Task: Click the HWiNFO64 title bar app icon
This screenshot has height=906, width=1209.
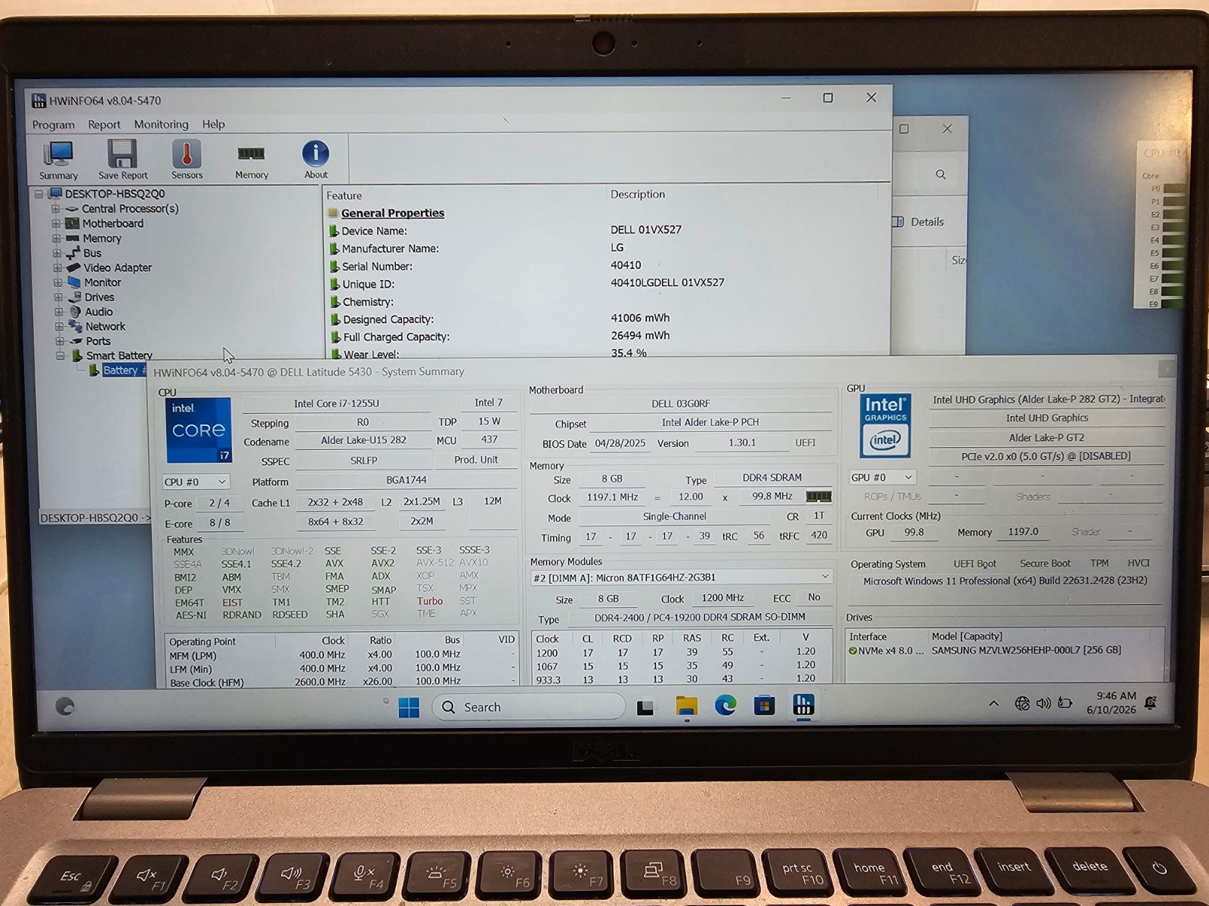Action: [x=39, y=100]
